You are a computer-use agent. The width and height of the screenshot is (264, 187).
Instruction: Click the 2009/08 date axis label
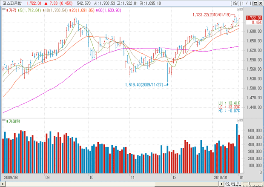pyautogui.click(x=11, y=178)
